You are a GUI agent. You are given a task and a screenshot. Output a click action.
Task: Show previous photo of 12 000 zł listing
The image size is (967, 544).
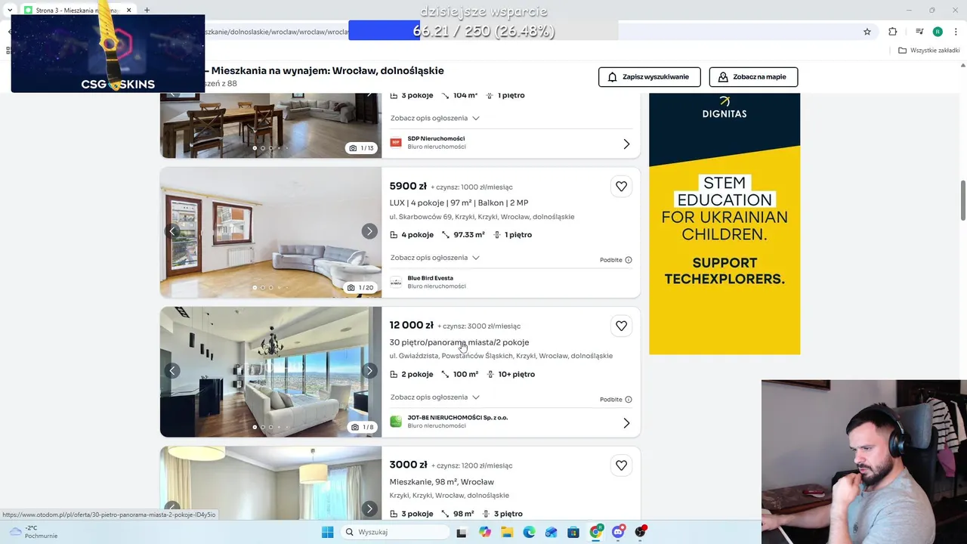[x=172, y=370]
